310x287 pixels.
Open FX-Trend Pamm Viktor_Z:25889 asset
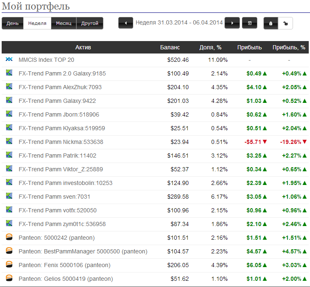61,169
